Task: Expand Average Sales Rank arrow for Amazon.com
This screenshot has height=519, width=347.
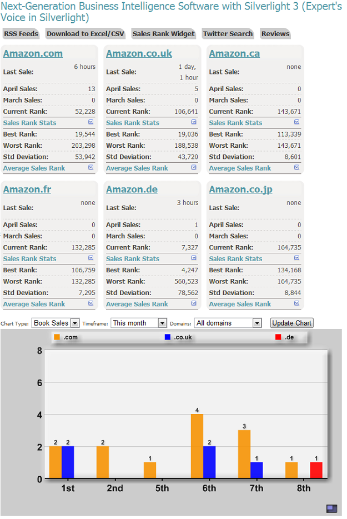Action: point(91,167)
